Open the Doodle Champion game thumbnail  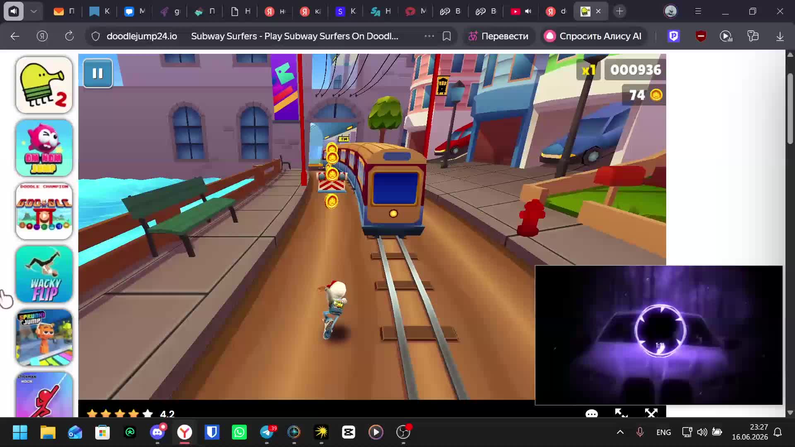click(x=44, y=211)
